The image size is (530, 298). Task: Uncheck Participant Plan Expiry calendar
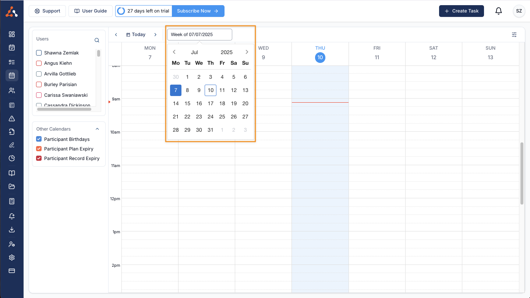39,149
